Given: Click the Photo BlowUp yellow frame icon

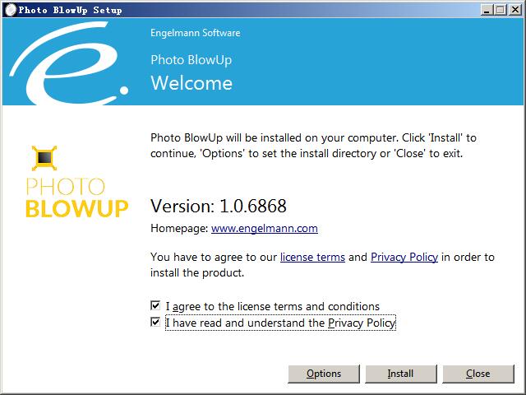Looking at the screenshot, I should (44, 158).
